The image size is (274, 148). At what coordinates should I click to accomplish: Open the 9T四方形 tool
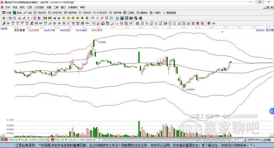click(100, 13)
